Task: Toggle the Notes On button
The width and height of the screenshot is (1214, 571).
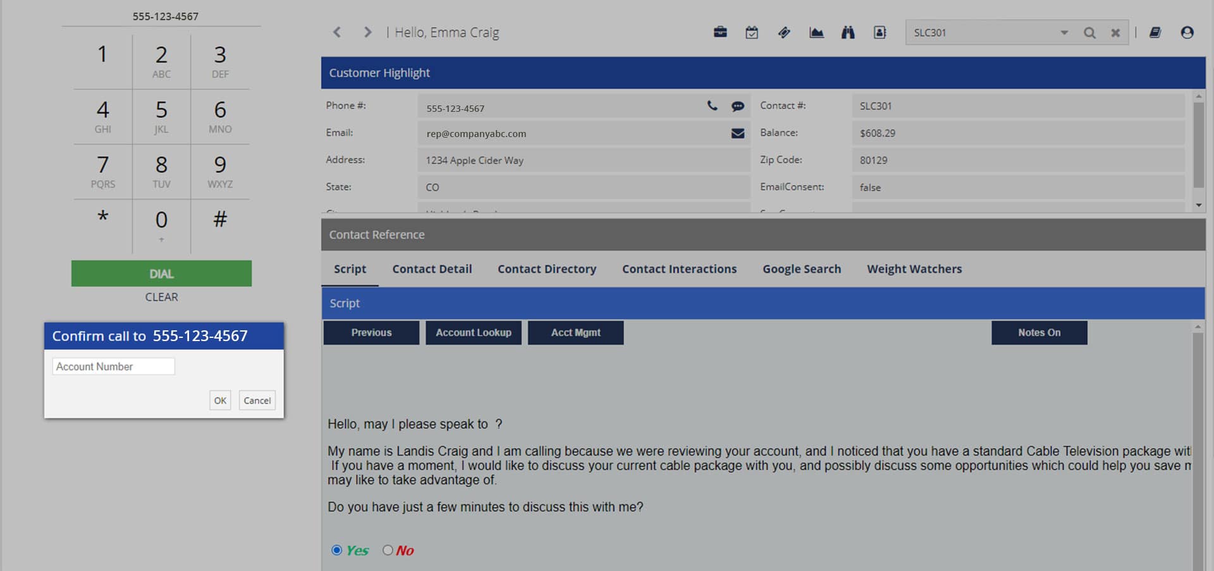Action: click(1039, 332)
